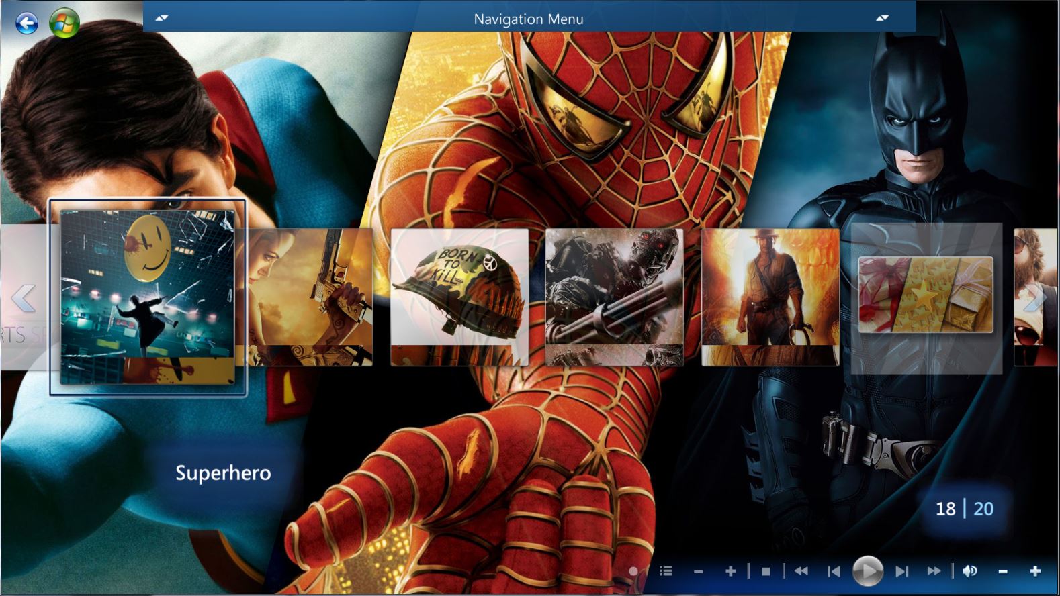Image resolution: width=1060 pixels, height=596 pixels.
Task: Fast forward with the double-right arrow
Action: pos(934,571)
